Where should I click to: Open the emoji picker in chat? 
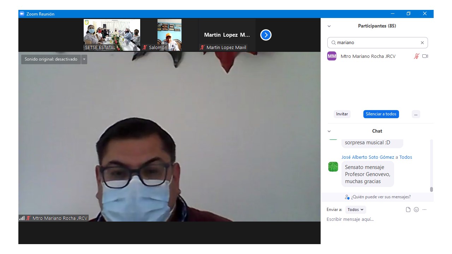tap(416, 210)
